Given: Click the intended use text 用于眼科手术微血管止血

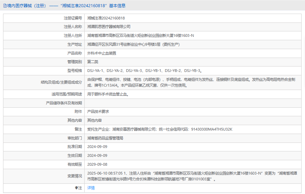Looking at the screenshot, I should click(108, 94).
